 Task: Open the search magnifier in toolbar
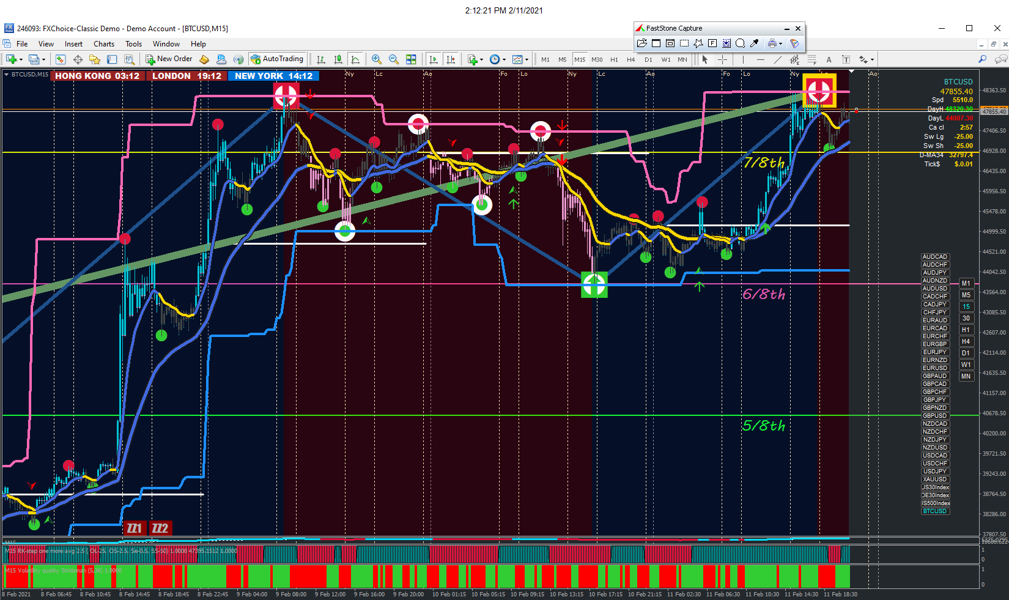tap(982, 59)
